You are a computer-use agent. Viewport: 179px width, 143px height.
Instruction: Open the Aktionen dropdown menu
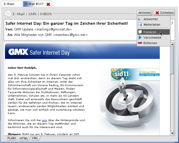tap(144, 13)
